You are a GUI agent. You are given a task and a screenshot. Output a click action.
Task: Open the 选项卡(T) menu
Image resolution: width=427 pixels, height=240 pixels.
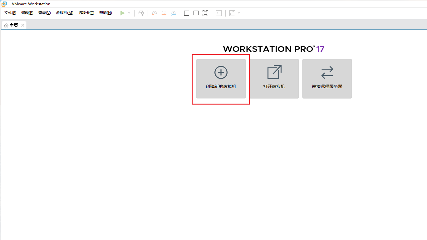pos(86,13)
